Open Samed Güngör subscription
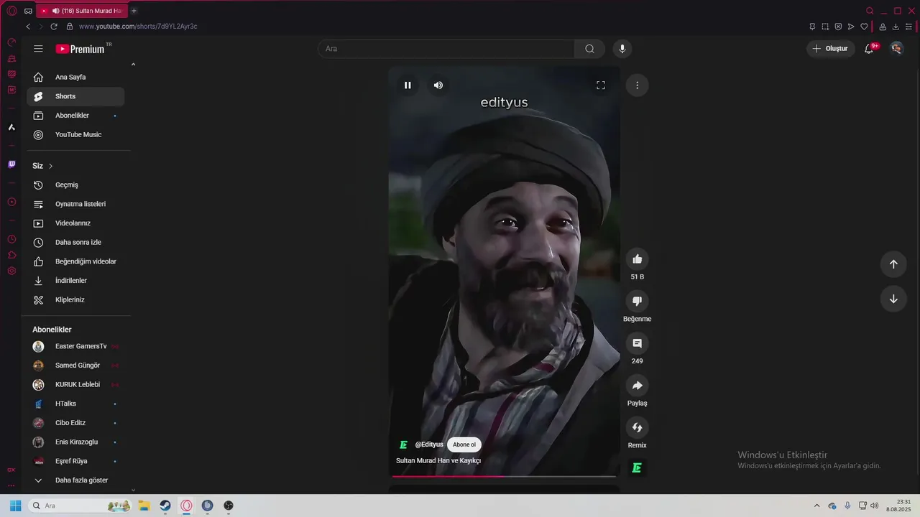The image size is (920, 517). (75, 365)
